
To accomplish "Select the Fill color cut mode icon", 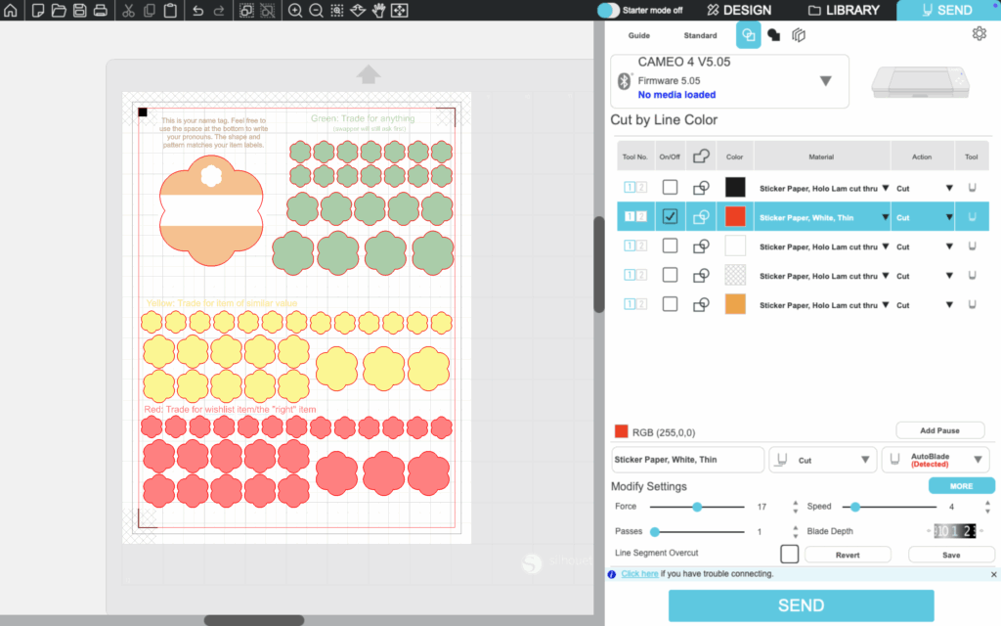I will click(x=773, y=35).
